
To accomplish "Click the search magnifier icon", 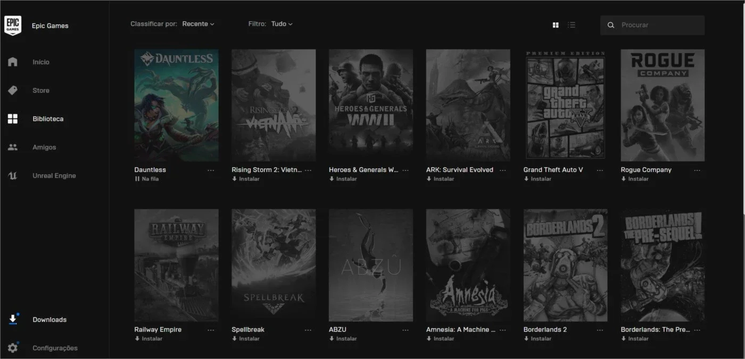I will 611,25.
